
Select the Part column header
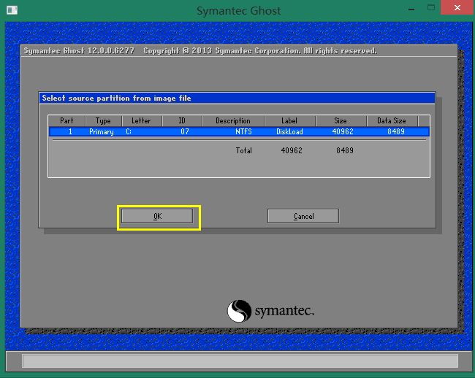[66, 120]
